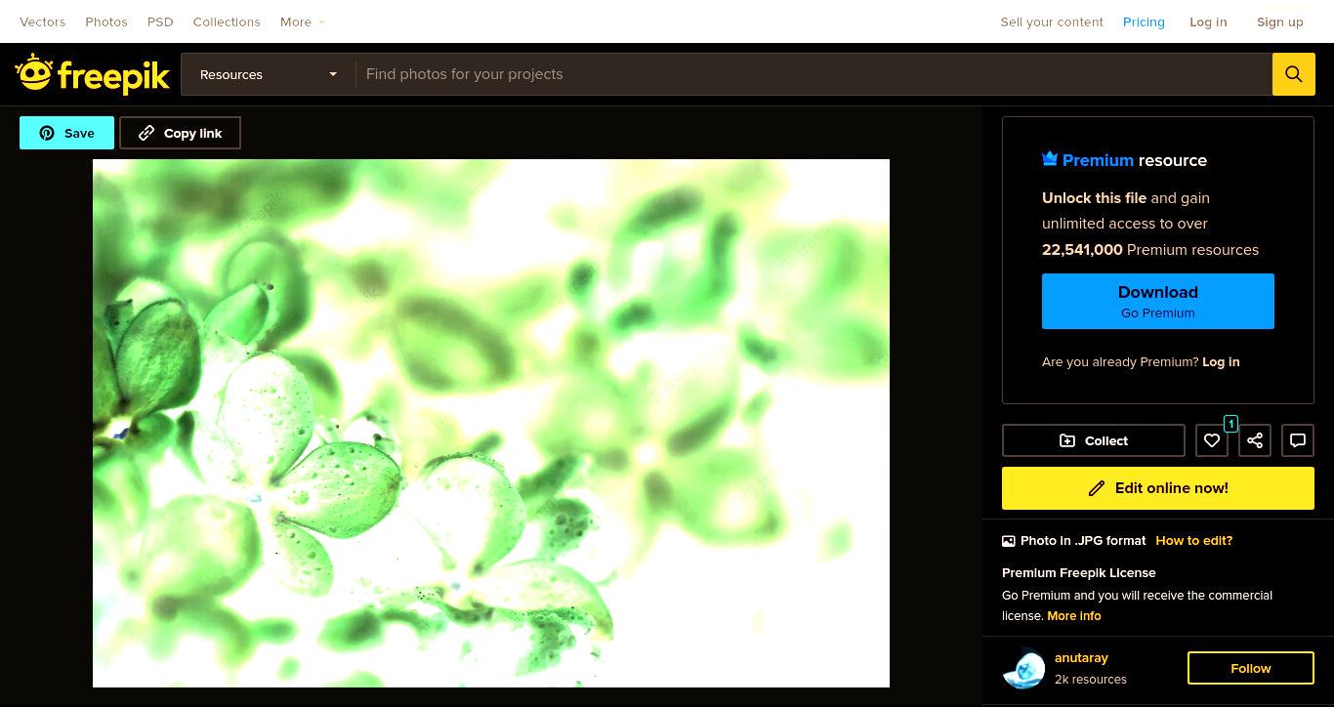
Task: Add photo to a collection with Collect
Action: coord(1094,440)
